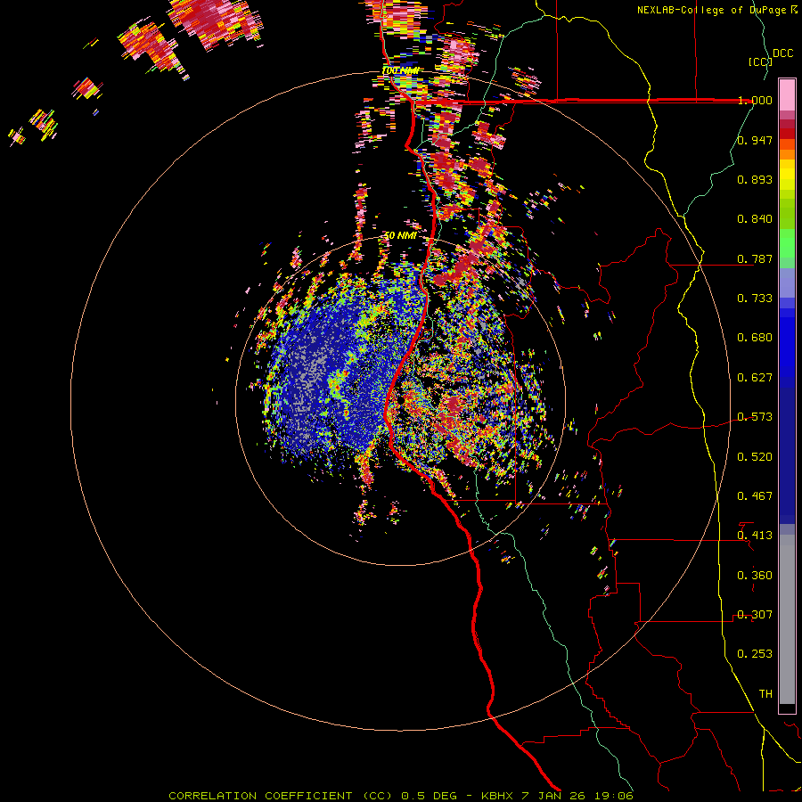Viewport: 802px width, 802px height.
Task: Pick the orange color bar segment
Action: tap(787, 154)
